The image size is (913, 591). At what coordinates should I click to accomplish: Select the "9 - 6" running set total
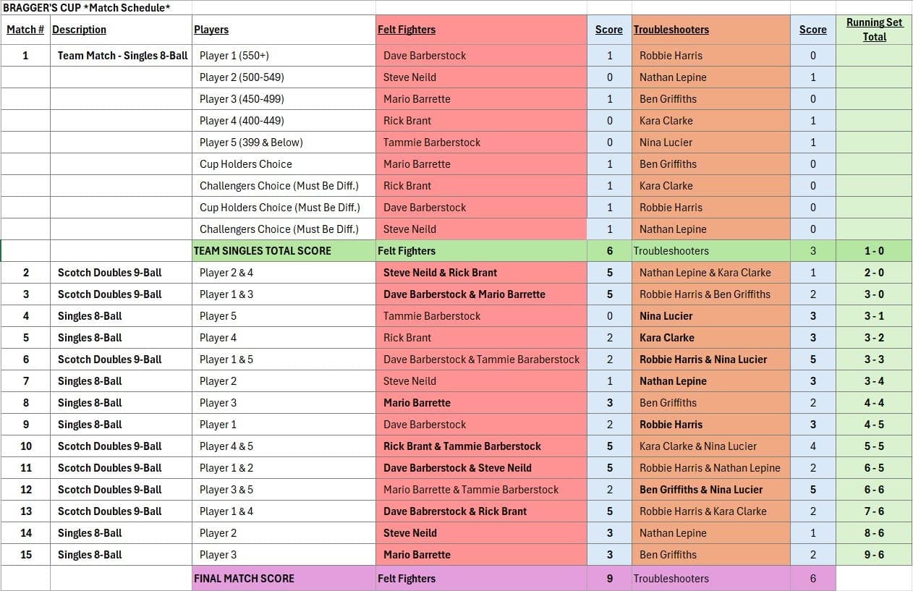tap(874, 555)
